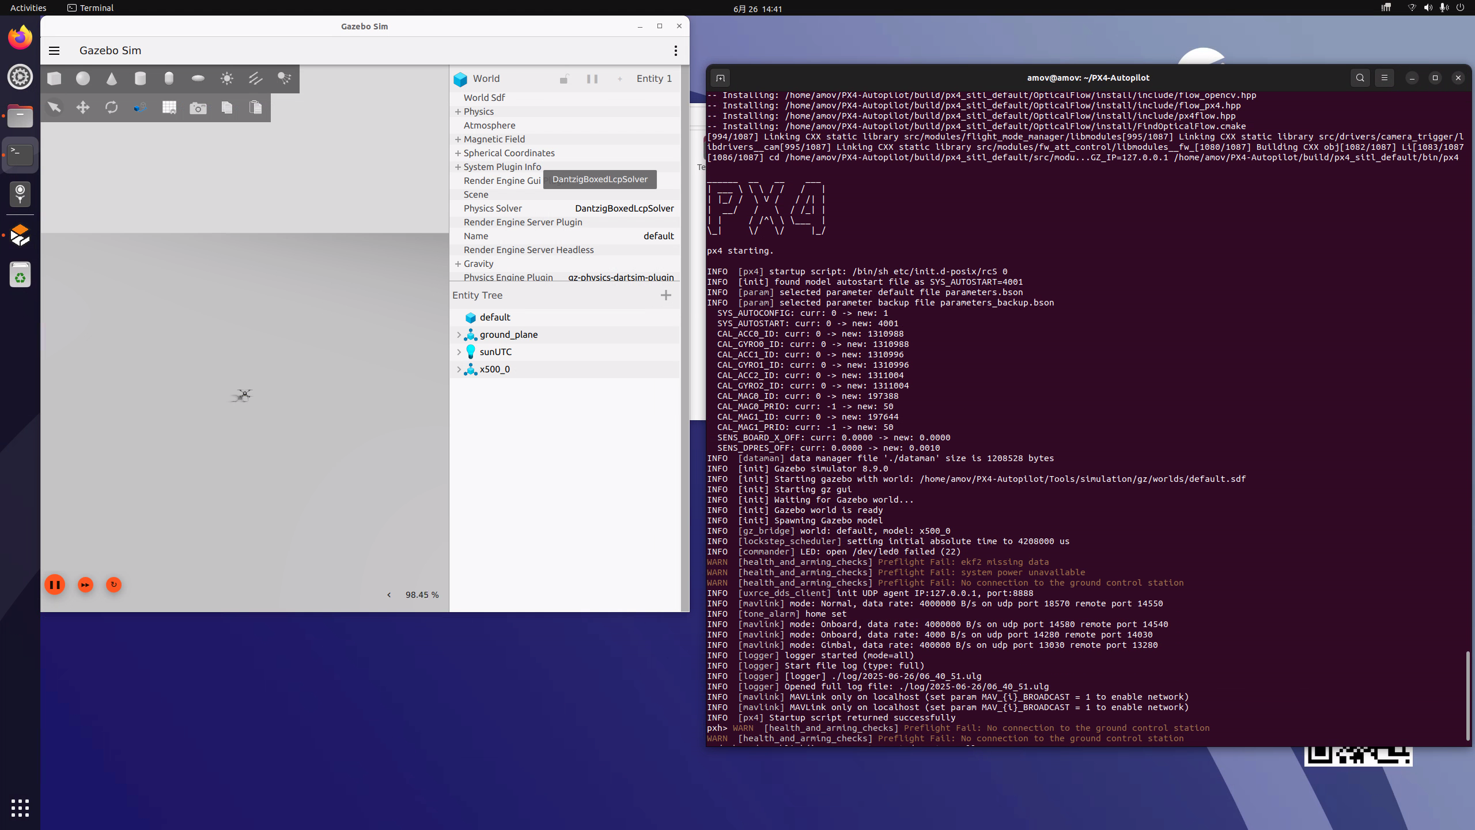Image resolution: width=1475 pixels, height=830 pixels.
Task: Open a new tab in the terminal window
Action: click(x=720, y=78)
